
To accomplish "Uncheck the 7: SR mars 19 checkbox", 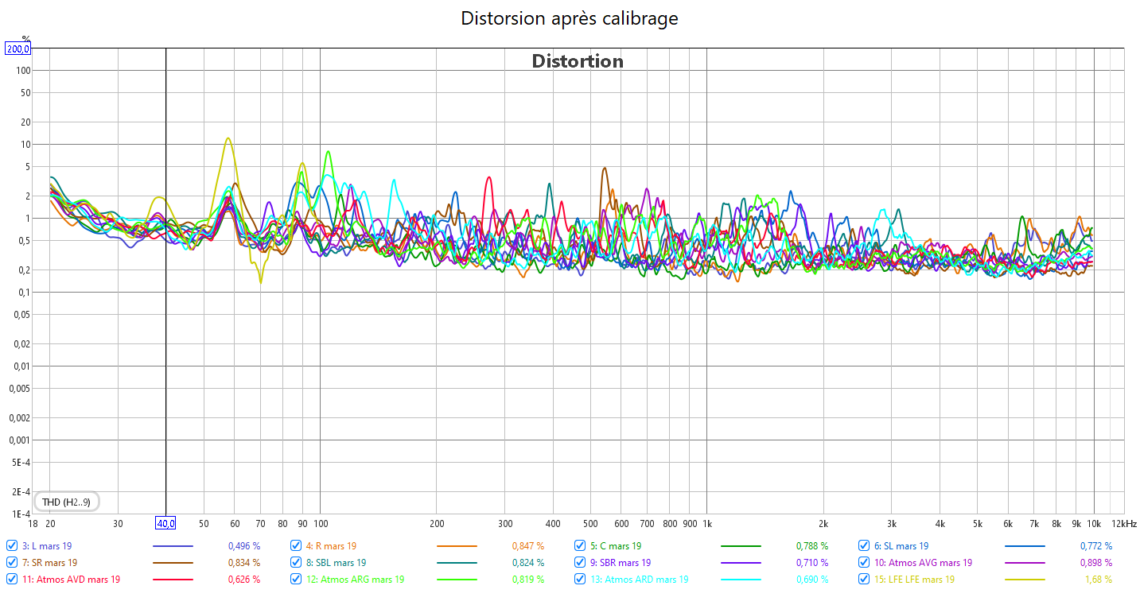I will coord(12,563).
